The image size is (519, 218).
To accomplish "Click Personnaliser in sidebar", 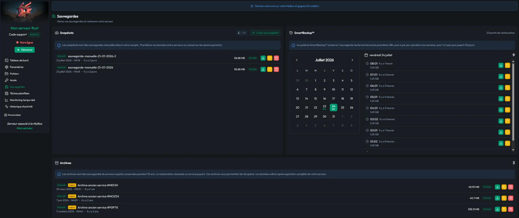I will coord(13,115).
